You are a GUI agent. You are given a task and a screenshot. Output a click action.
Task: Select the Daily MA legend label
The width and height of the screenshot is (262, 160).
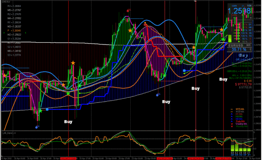[240, 121]
